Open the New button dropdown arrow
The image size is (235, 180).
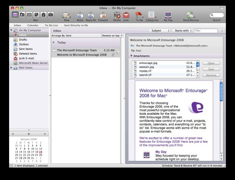pos(70,17)
